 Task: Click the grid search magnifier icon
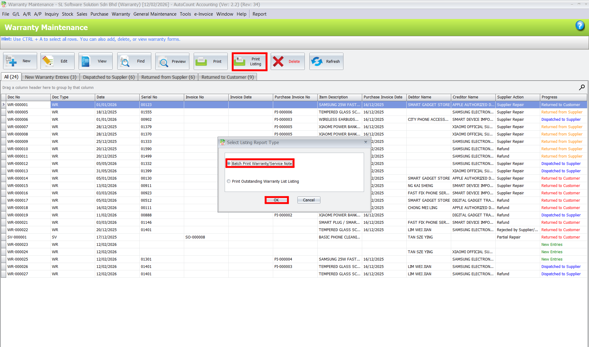click(582, 88)
